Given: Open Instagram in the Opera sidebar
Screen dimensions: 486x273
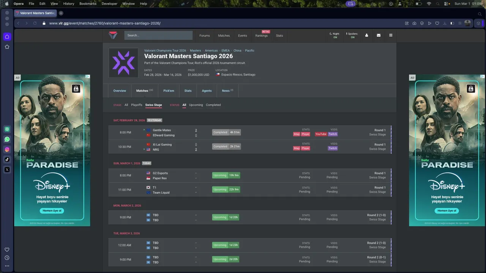Looking at the screenshot, I should pos(7,149).
